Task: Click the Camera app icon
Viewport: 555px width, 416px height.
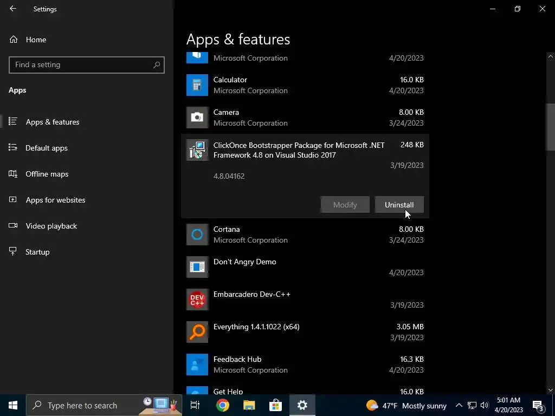Action: coord(197,118)
